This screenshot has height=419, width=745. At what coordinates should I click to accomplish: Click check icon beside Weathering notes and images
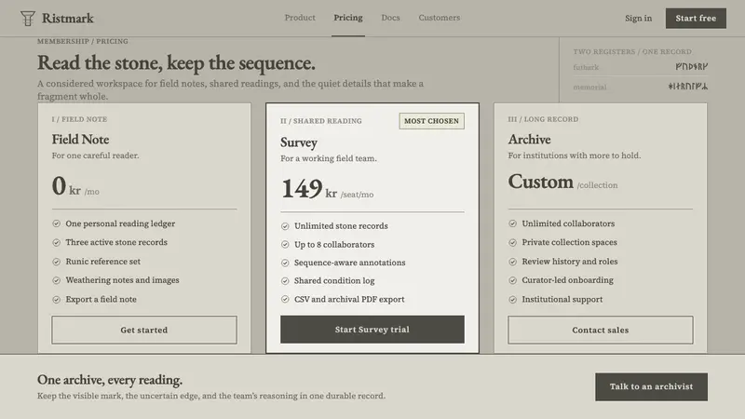(x=57, y=280)
